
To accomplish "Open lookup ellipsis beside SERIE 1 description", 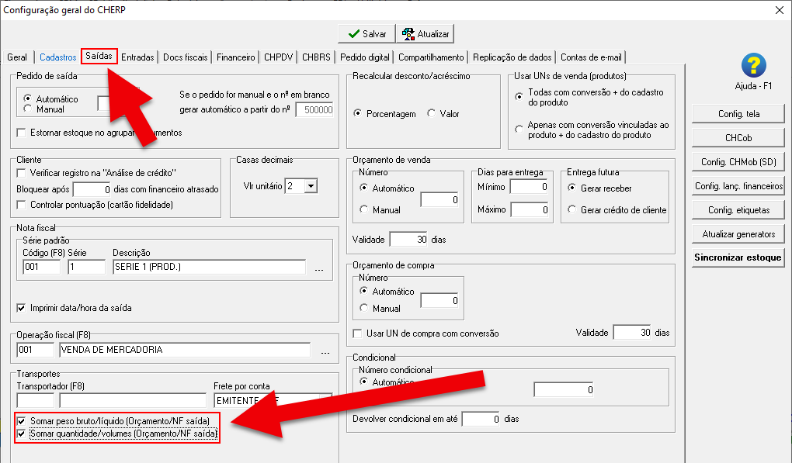I will point(319,269).
